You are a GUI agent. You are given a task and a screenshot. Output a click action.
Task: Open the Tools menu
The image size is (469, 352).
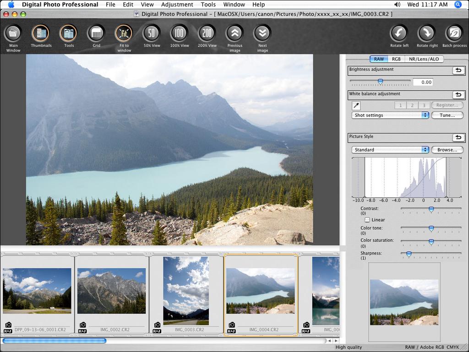(208, 5)
